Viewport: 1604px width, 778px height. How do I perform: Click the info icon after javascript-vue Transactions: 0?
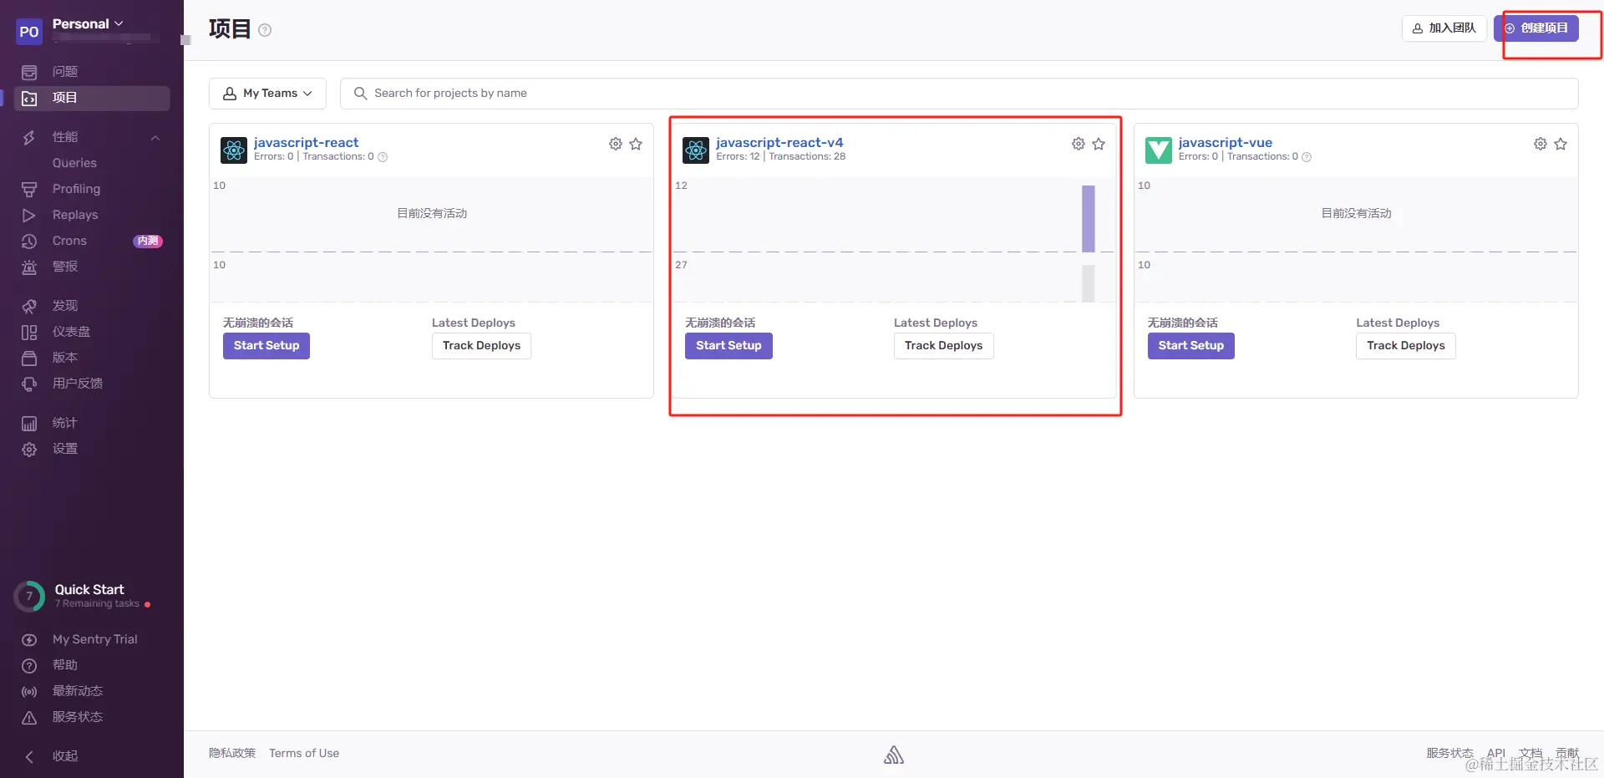tap(1307, 157)
